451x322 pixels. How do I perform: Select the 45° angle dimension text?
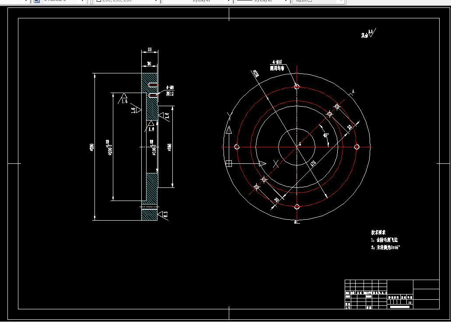tap(325, 135)
